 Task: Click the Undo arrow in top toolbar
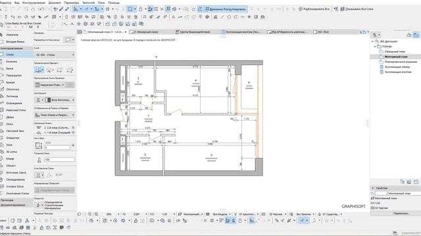click(x=41, y=9)
